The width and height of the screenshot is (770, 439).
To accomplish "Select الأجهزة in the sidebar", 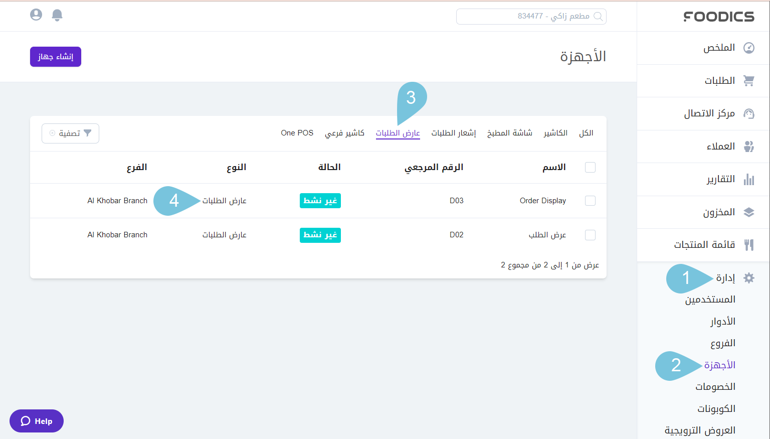I will pos(720,365).
